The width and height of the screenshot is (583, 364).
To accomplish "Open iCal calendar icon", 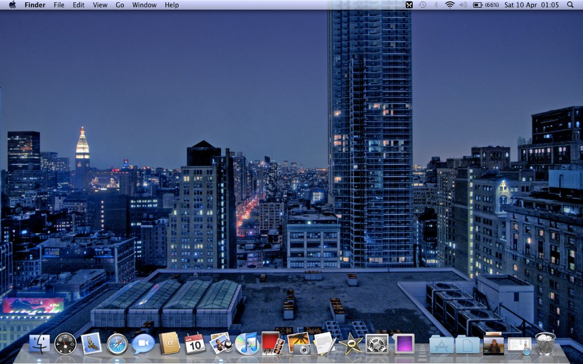I will (x=195, y=344).
